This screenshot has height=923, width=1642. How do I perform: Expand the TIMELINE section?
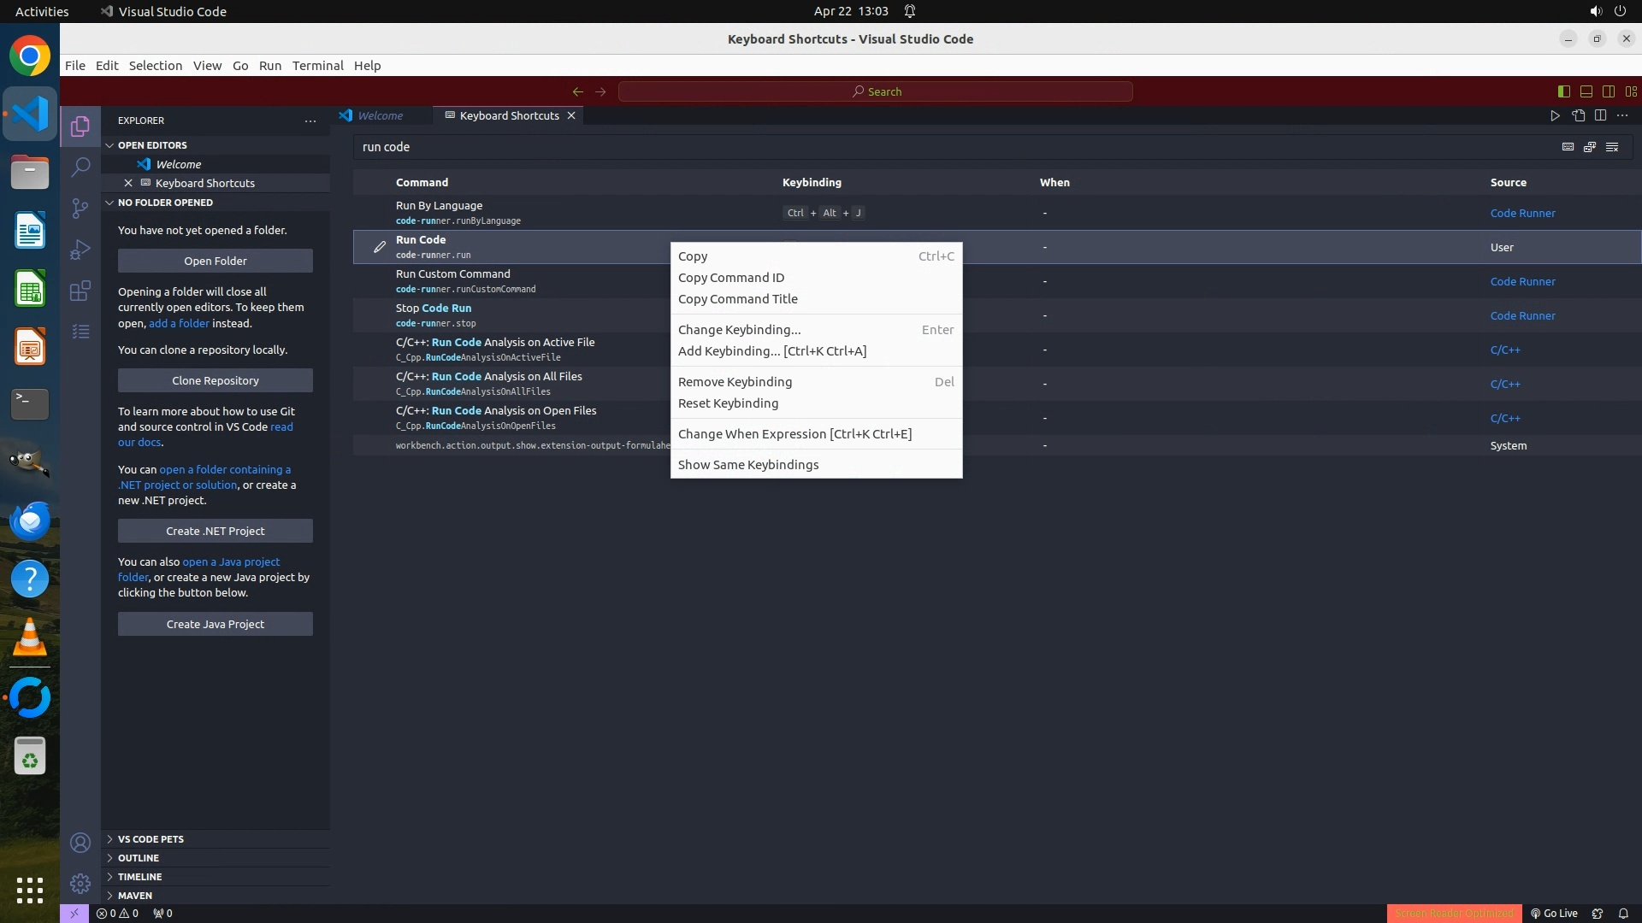139,877
